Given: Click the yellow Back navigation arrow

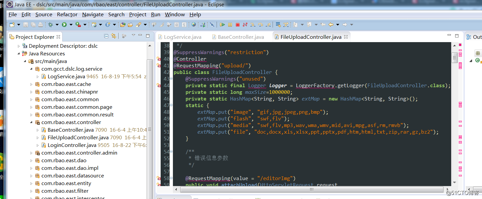Looking at the screenshot, I should coord(331,25).
